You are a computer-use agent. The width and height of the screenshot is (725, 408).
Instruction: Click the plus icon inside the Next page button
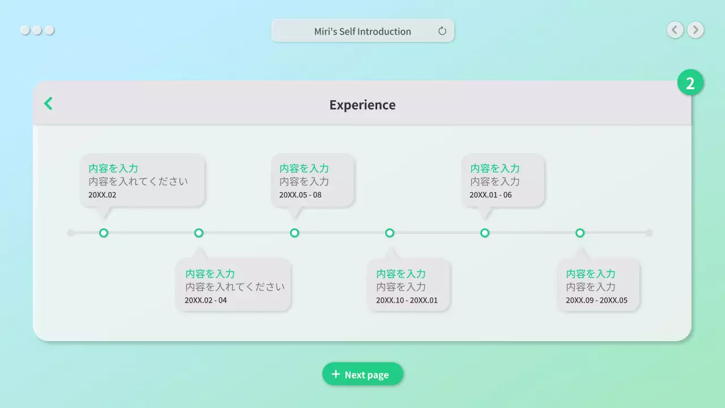tap(335, 374)
